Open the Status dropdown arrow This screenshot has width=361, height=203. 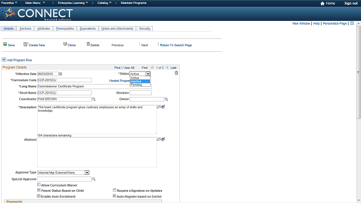coord(148,74)
